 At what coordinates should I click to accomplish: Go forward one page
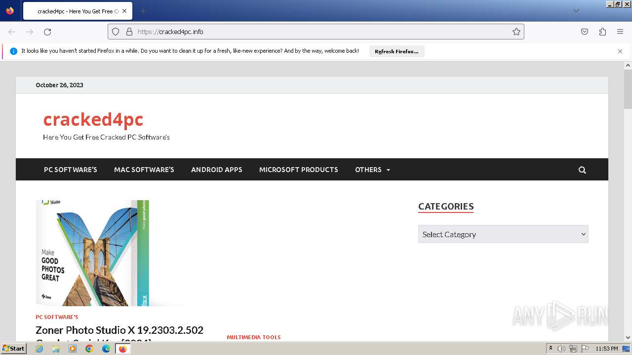30,32
